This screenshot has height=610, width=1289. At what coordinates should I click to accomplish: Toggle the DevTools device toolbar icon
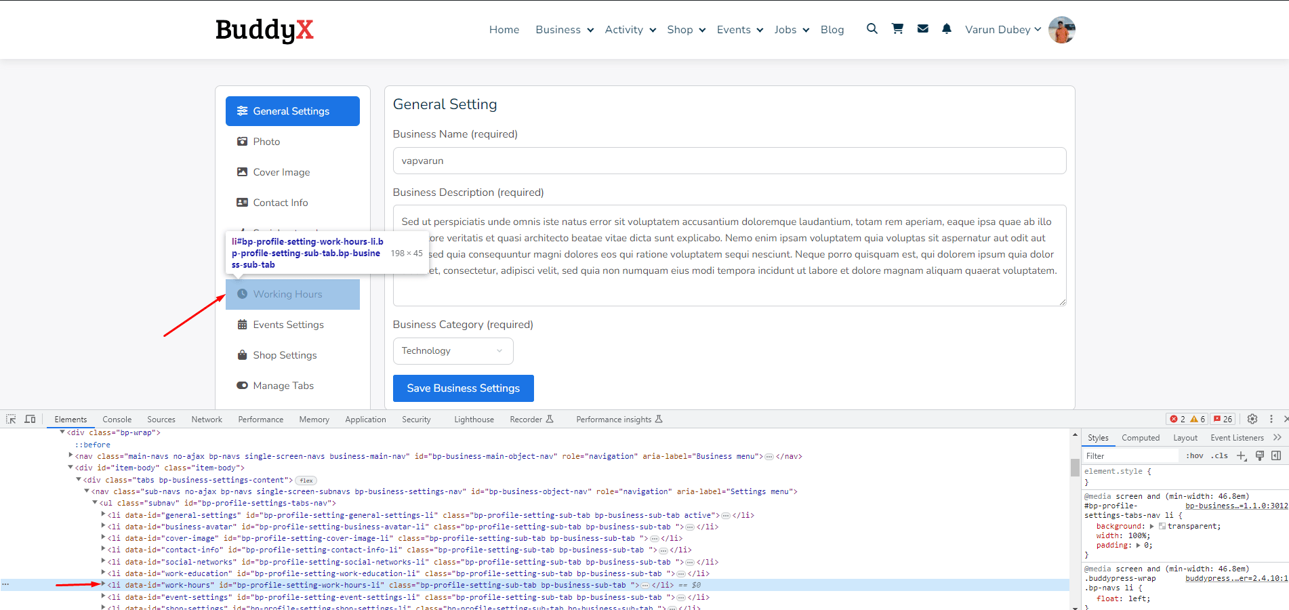[30, 420]
